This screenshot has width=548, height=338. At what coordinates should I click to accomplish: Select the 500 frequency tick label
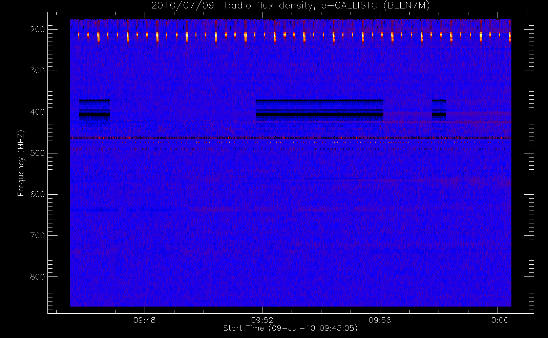pos(37,153)
